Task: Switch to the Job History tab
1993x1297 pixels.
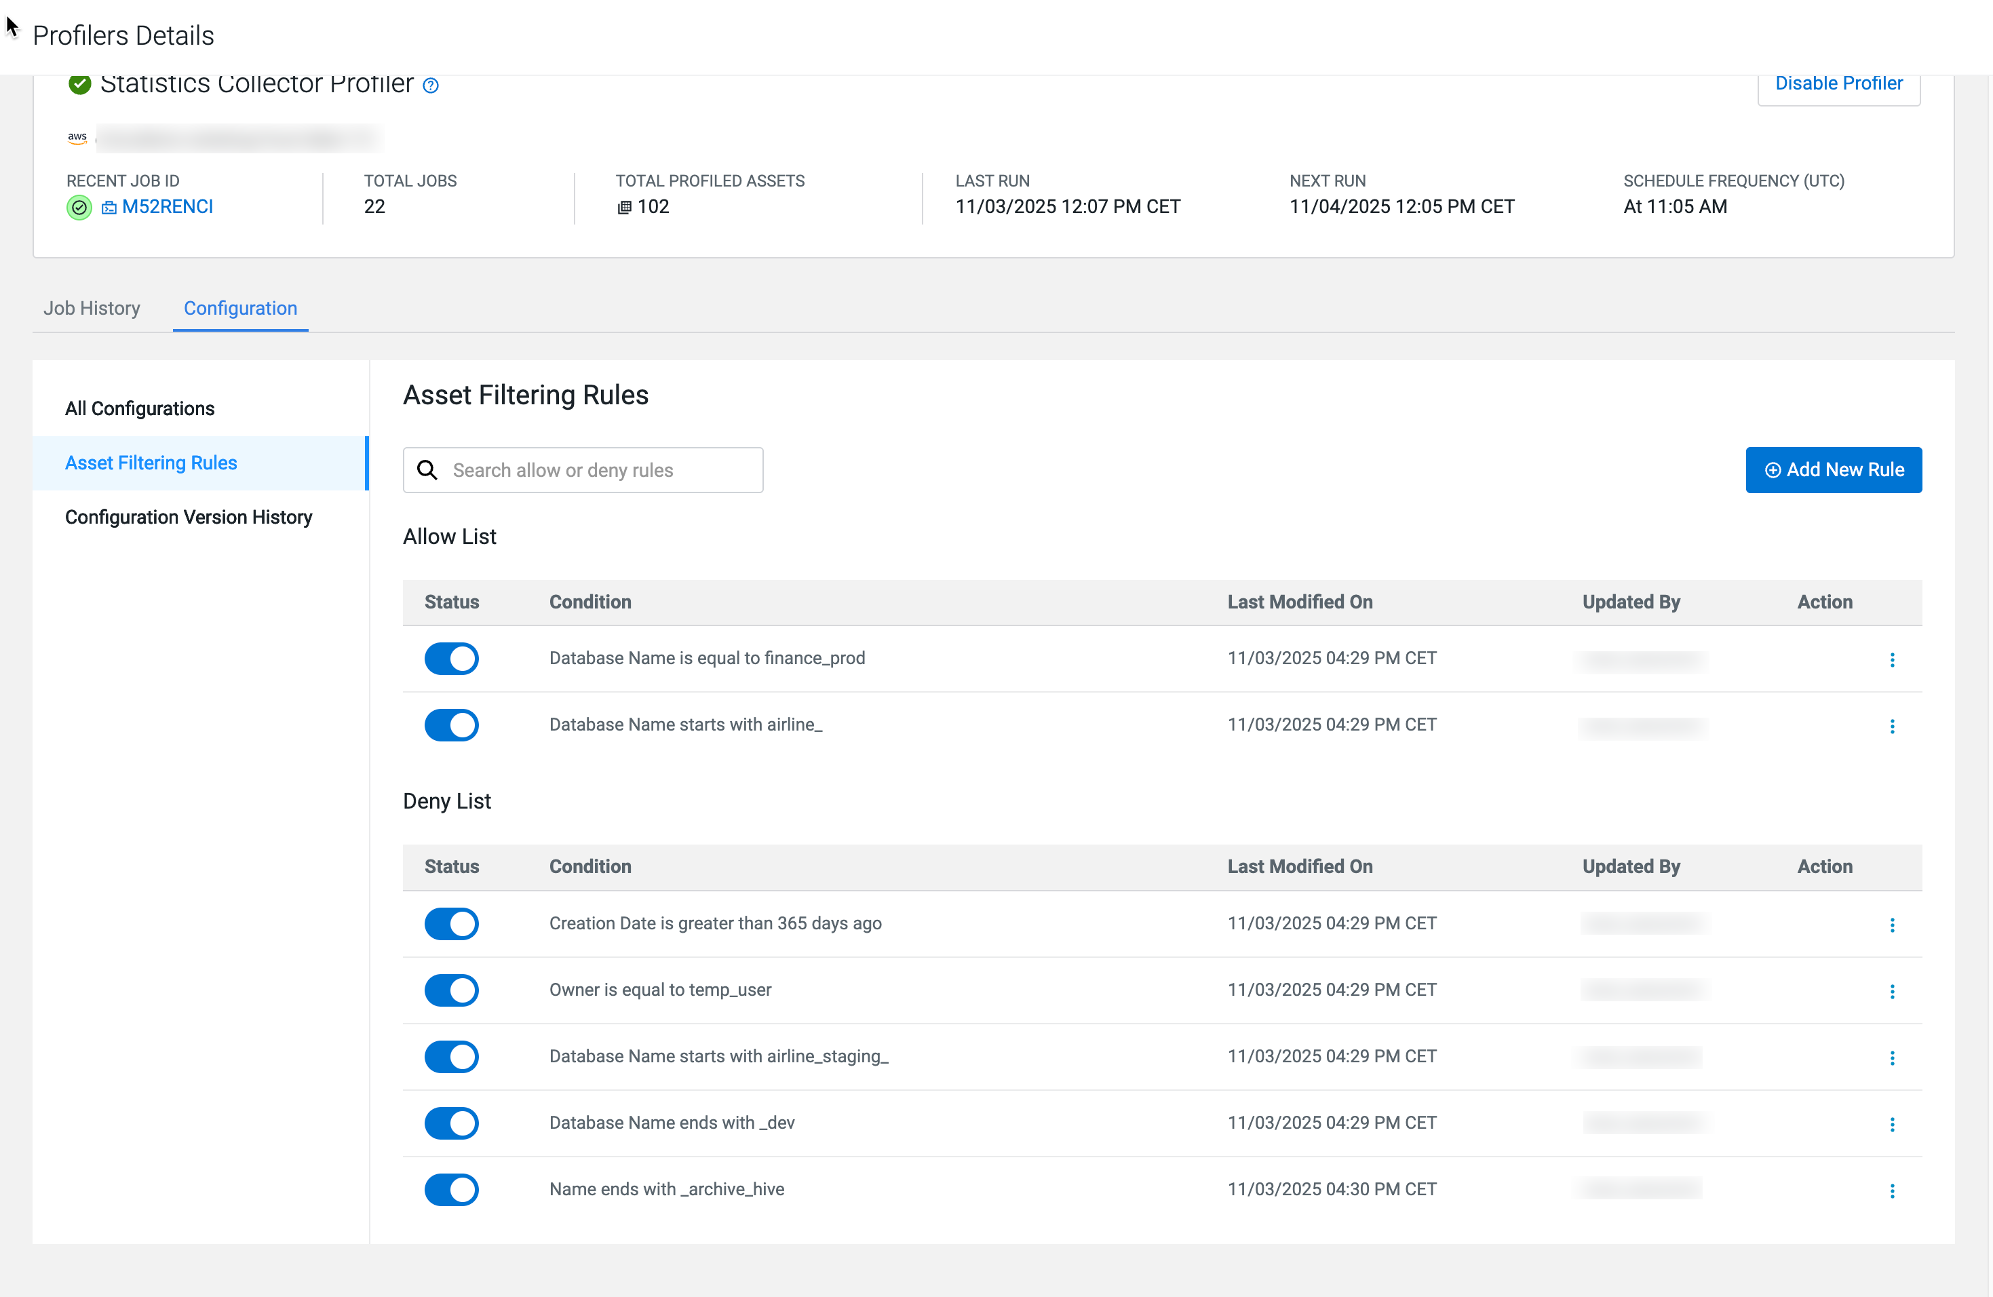Action: pyautogui.click(x=92, y=308)
